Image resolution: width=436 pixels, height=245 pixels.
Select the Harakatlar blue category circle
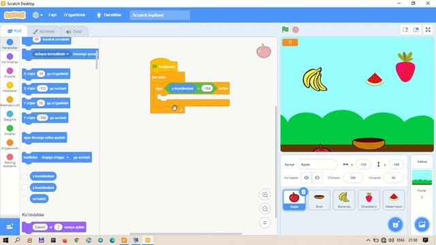click(10, 42)
